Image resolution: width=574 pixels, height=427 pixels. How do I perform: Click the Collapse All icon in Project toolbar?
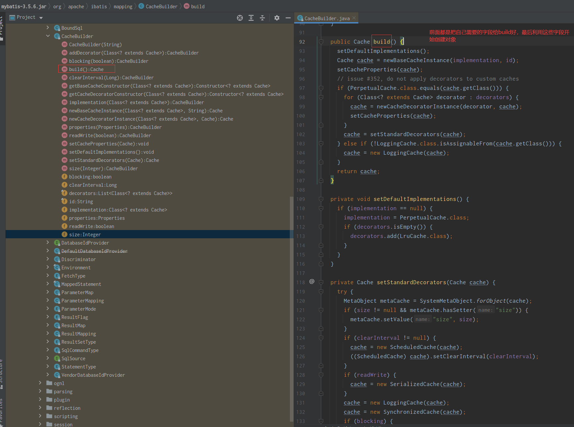262,18
